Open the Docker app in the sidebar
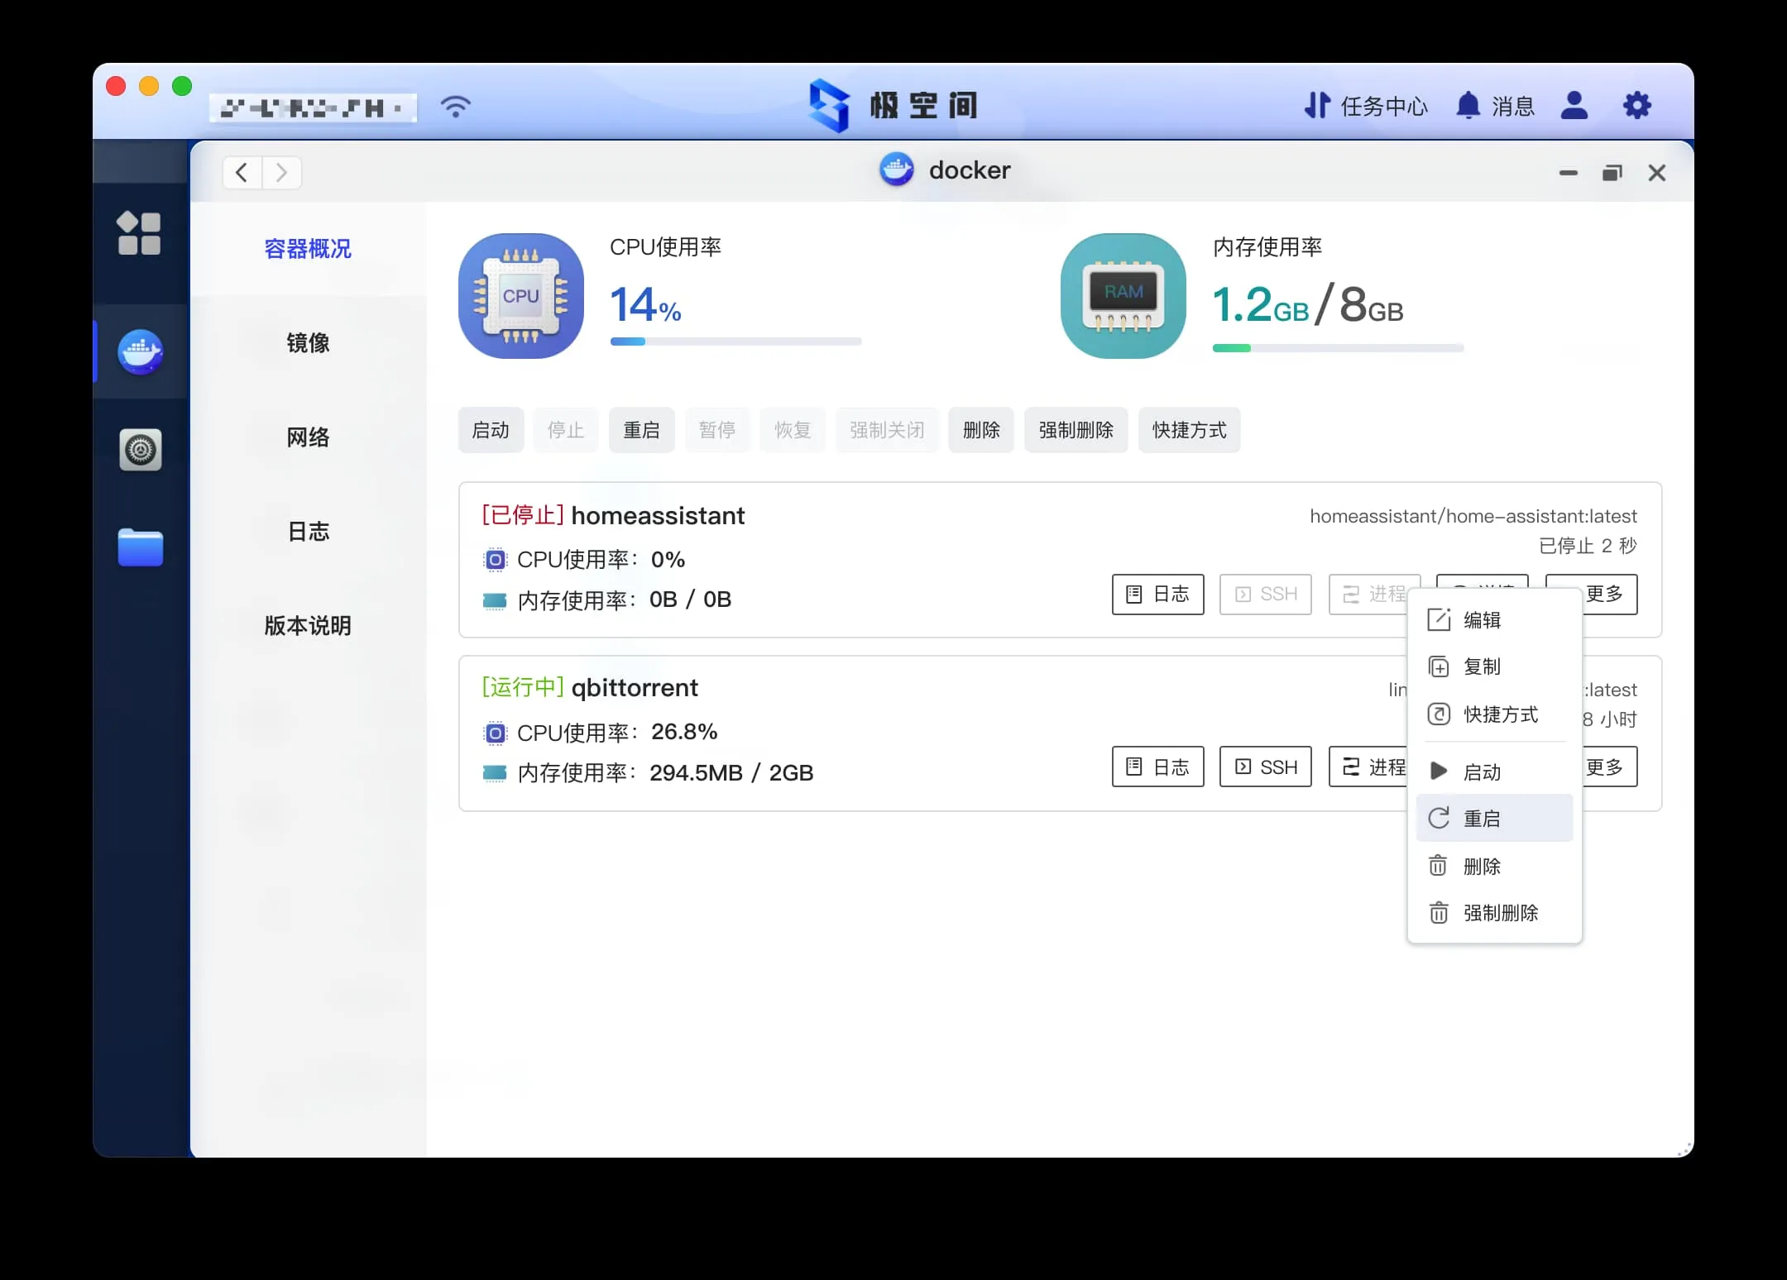The width and height of the screenshot is (1787, 1280). pos(140,352)
